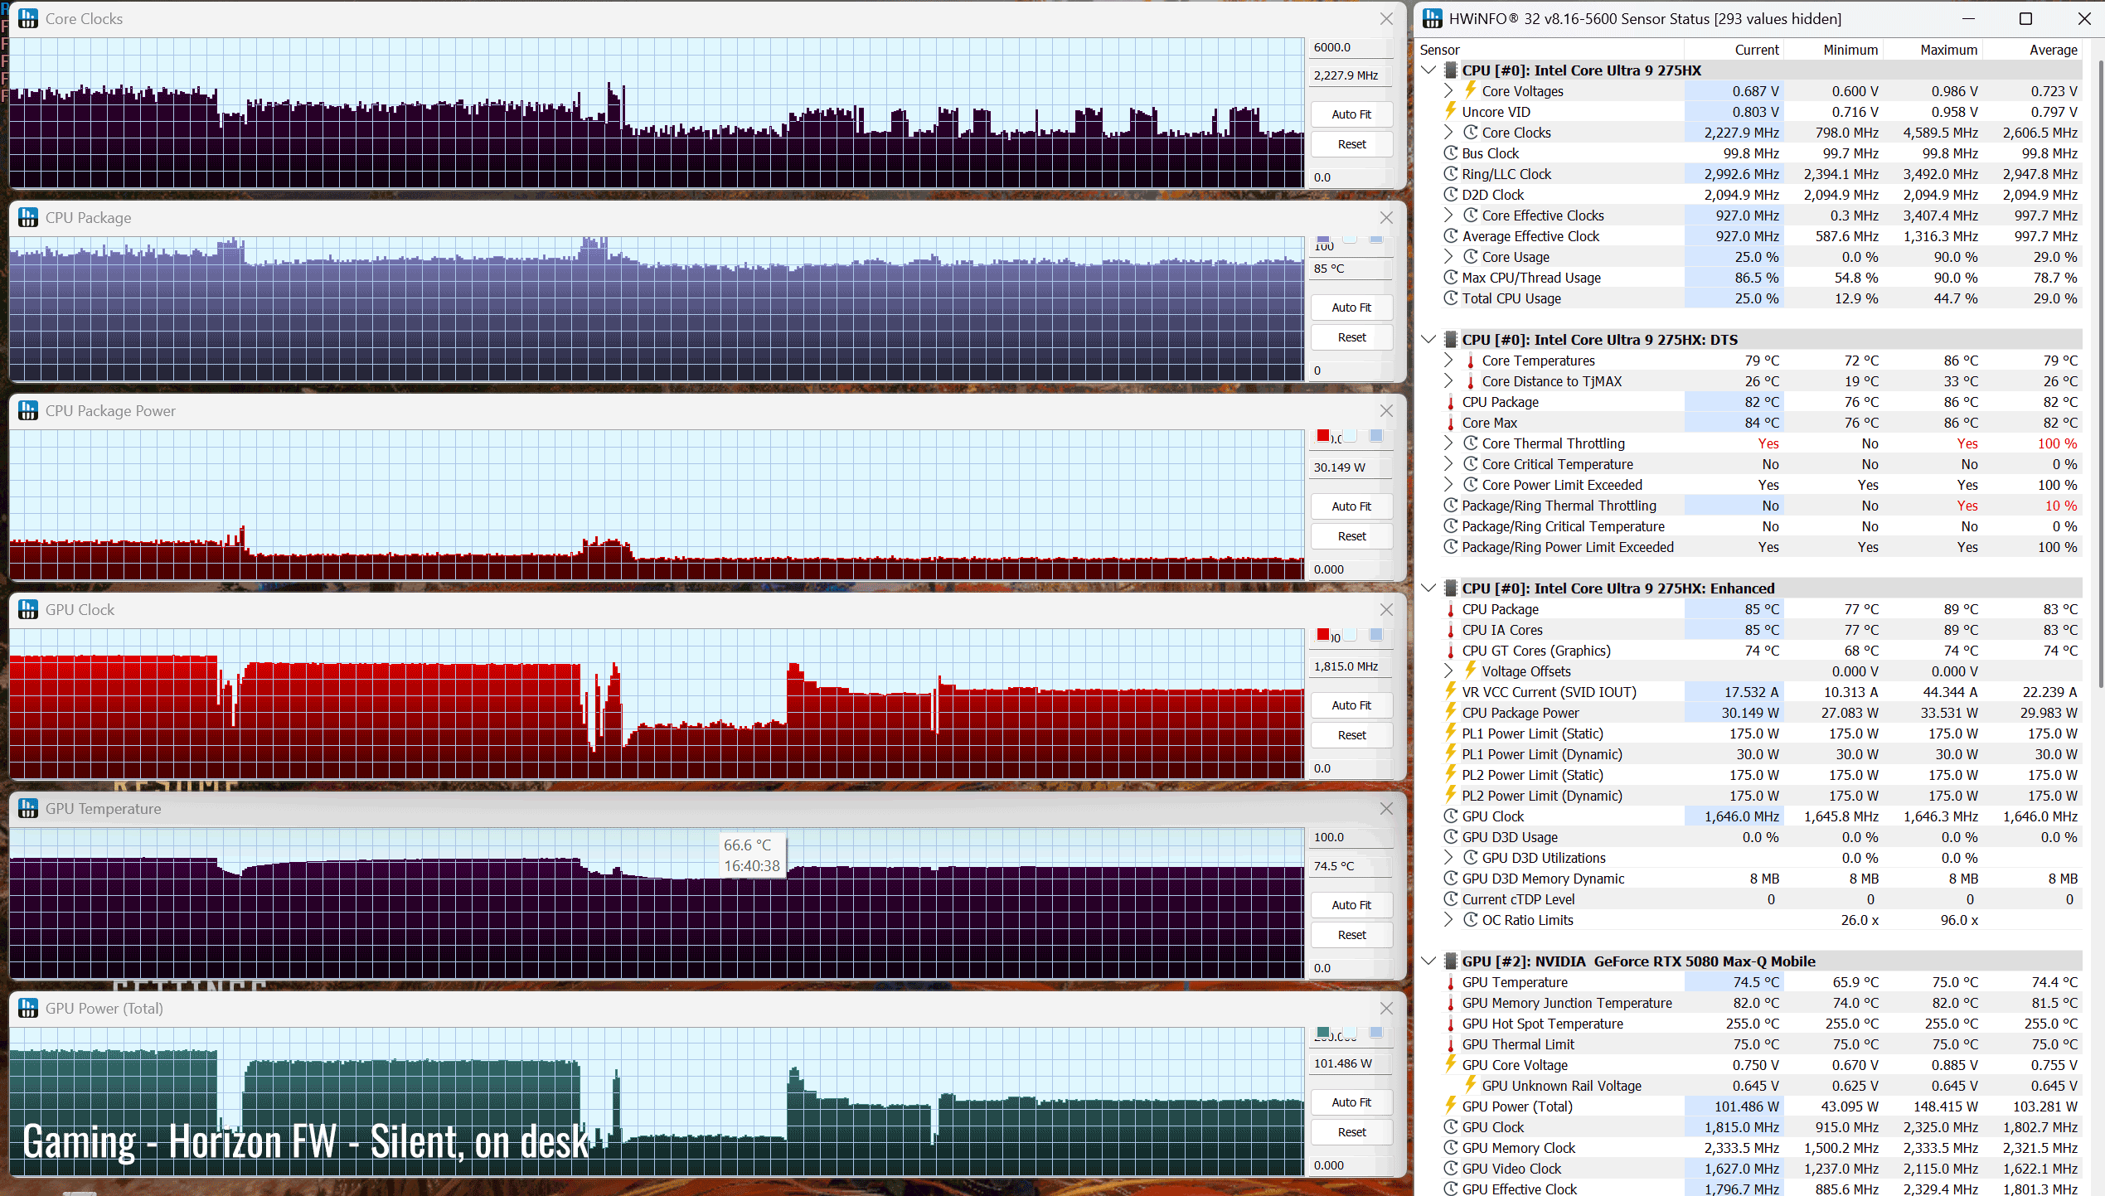Click the CPU Package graph window title icon
This screenshot has width=2105, height=1196.
[28, 217]
